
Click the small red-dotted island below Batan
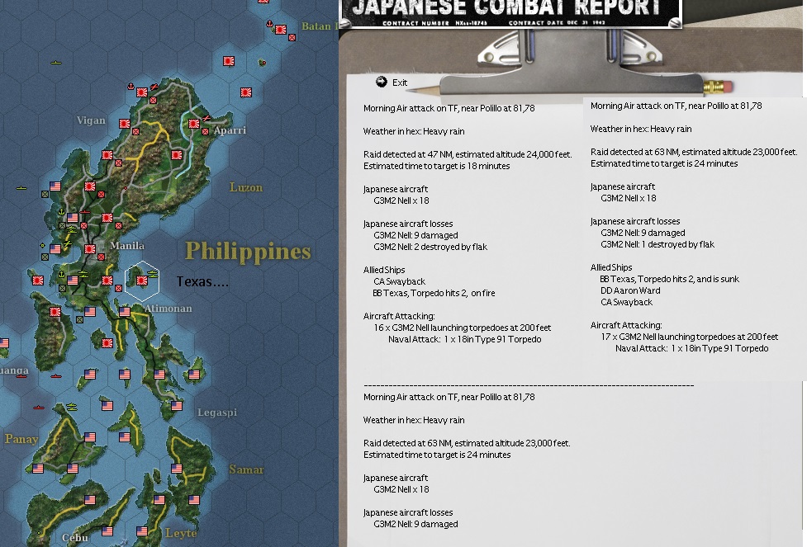pyautogui.click(x=262, y=63)
